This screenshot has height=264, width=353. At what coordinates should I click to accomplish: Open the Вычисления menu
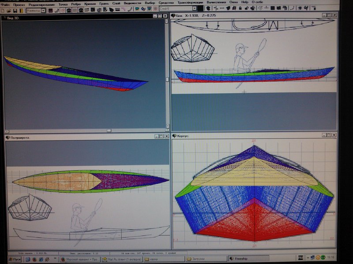(x=216, y=2)
